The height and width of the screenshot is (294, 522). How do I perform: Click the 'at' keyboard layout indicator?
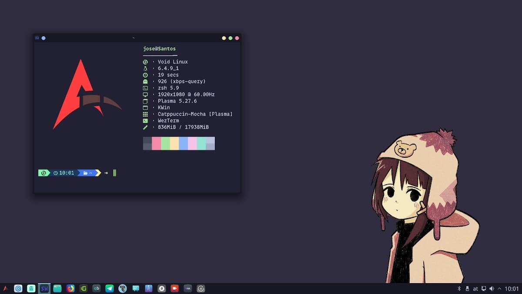point(475,288)
